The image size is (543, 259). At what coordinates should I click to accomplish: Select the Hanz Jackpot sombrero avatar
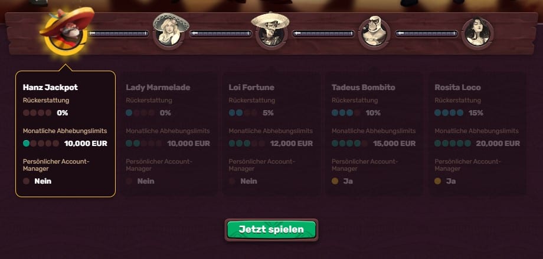tap(66, 33)
